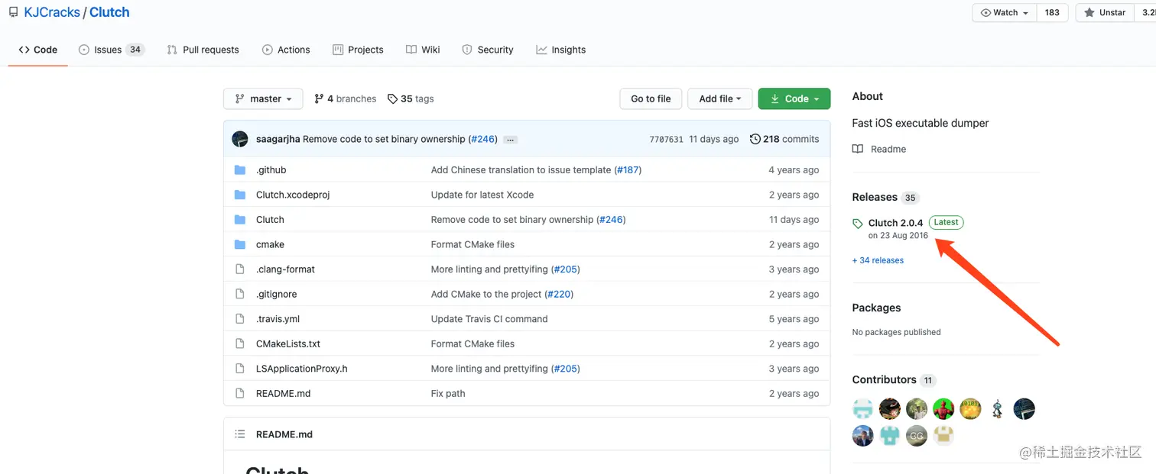This screenshot has height=474, width=1156.
Task: Click the yellow glowing contributor avatar
Action: click(x=970, y=409)
